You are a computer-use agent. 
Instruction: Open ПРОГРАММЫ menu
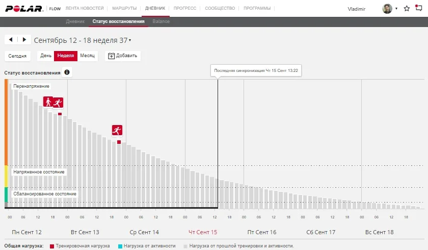pyautogui.click(x=257, y=8)
